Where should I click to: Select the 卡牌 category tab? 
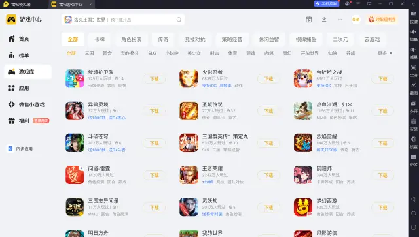pyautogui.click(x=100, y=39)
